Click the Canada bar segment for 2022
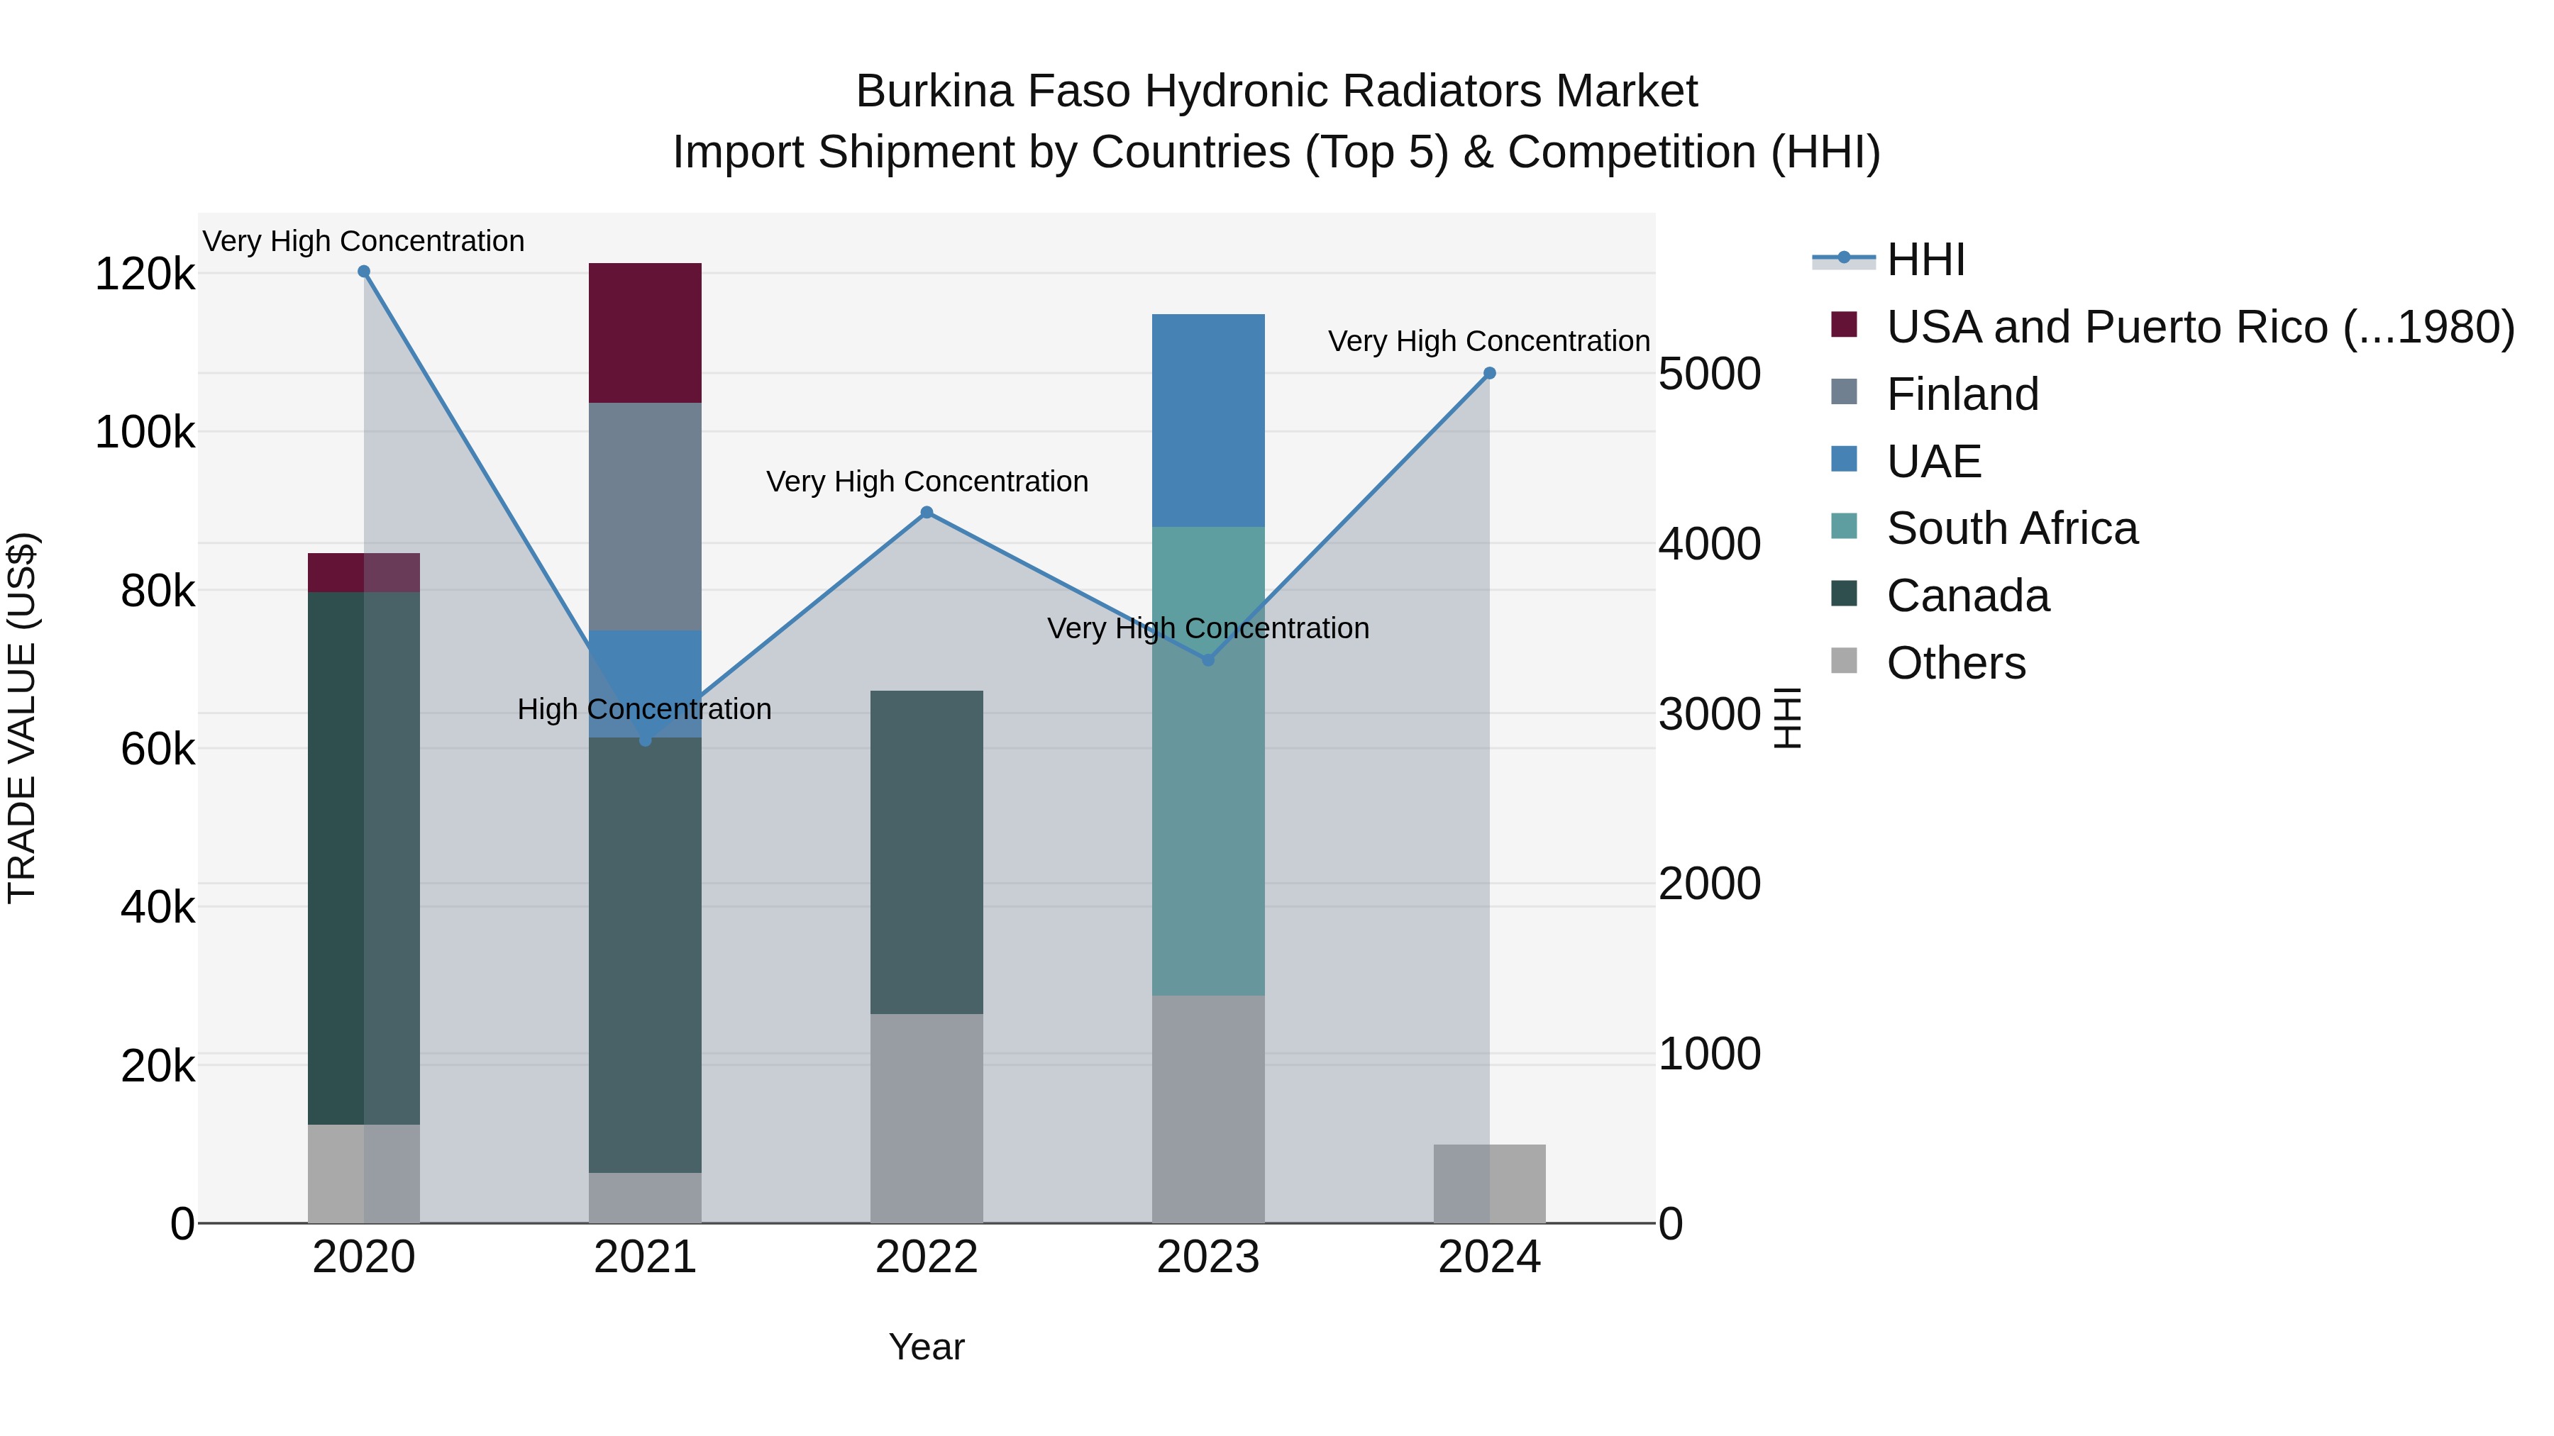Image resolution: width=2554 pixels, height=1436 pixels. (x=927, y=852)
